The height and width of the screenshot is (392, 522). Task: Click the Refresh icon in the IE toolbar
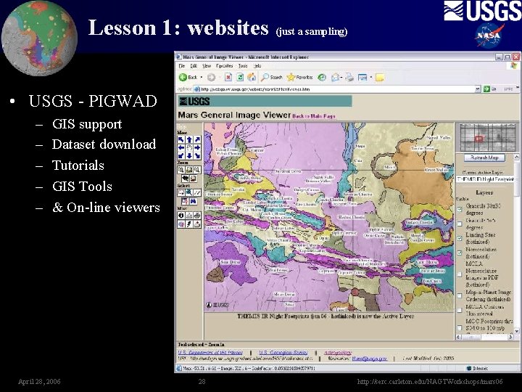(x=240, y=78)
